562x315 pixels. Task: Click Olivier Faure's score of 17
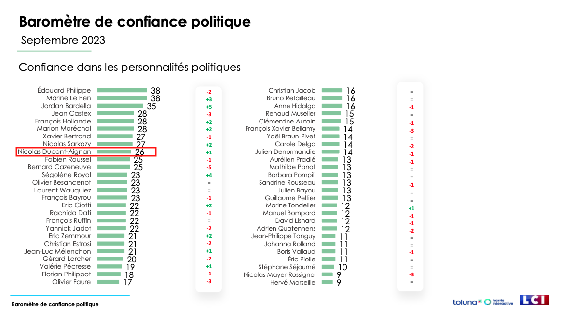click(x=127, y=282)
